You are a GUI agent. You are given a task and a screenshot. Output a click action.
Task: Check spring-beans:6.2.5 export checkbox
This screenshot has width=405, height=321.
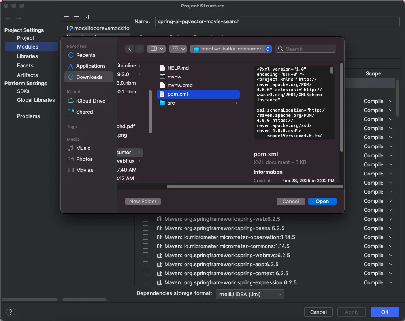click(x=145, y=228)
